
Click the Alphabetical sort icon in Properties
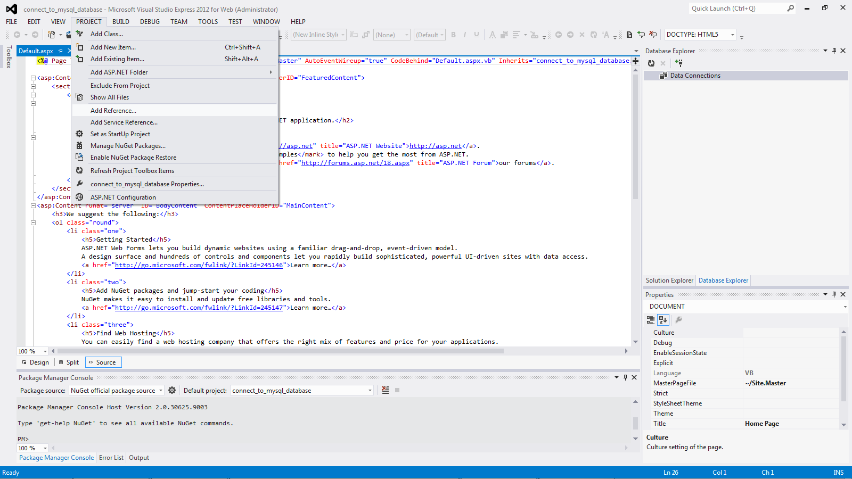[x=663, y=320]
